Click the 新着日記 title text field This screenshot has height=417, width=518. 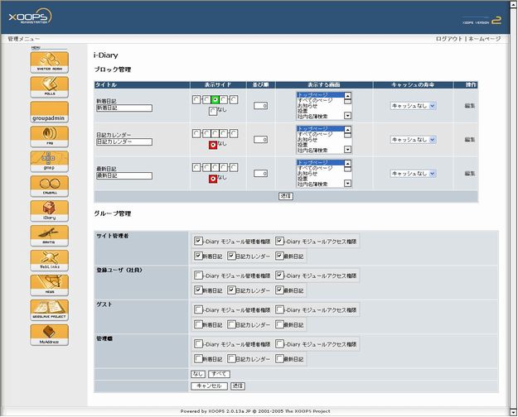point(124,108)
